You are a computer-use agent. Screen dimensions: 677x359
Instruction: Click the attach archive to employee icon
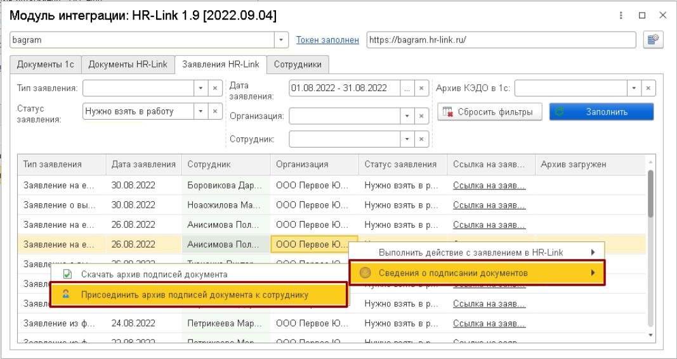click(67, 295)
